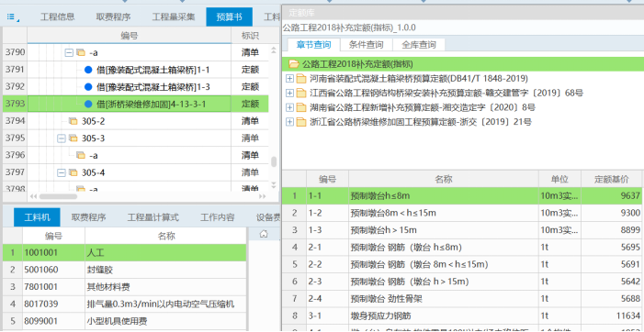Select the 预算书 tab
This screenshot has width=644, height=332.
tap(229, 17)
